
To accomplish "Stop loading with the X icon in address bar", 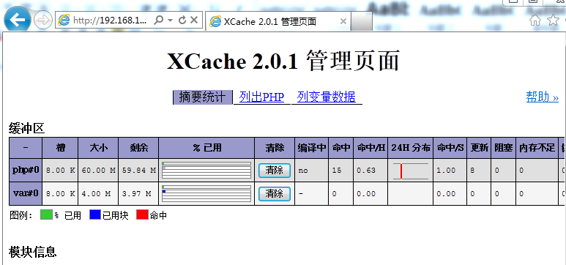I will pyautogui.click(x=194, y=20).
